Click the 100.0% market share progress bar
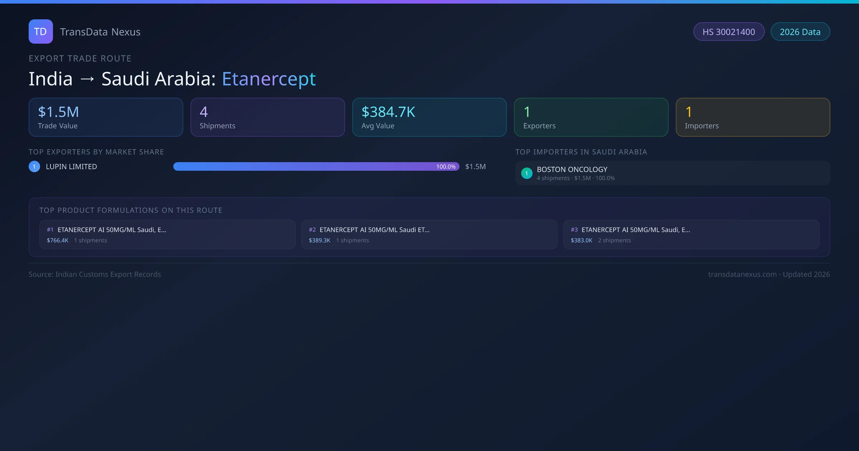Image resolution: width=859 pixels, height=451 pixels. click(x=316, y=166)
